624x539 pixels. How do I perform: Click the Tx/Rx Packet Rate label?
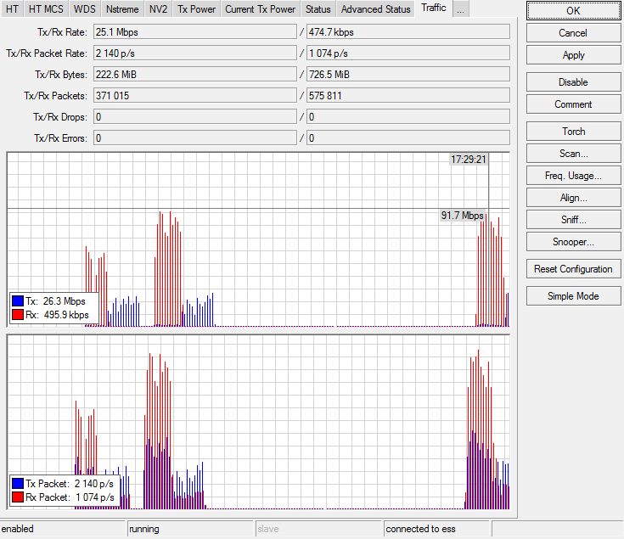tap(47, 53)
